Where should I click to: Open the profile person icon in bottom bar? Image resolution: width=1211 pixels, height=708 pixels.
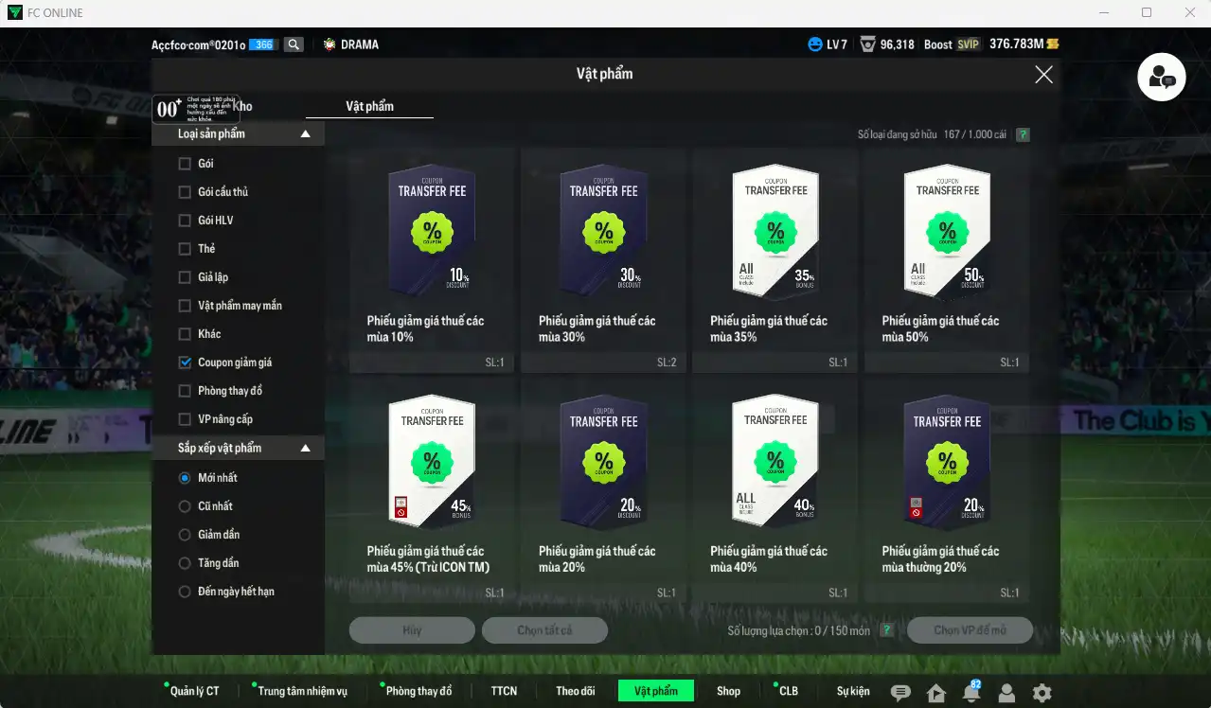click(1006, 693)
